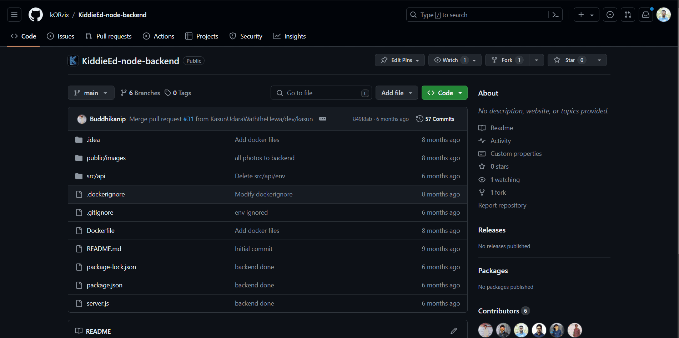View the 6 Branches link
Screen dimensions: 679x338
(x=140, y=93)
